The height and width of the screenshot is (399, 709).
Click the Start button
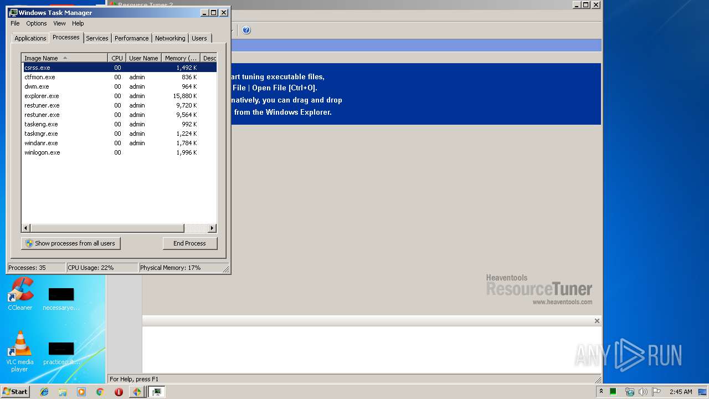[15, 392]
